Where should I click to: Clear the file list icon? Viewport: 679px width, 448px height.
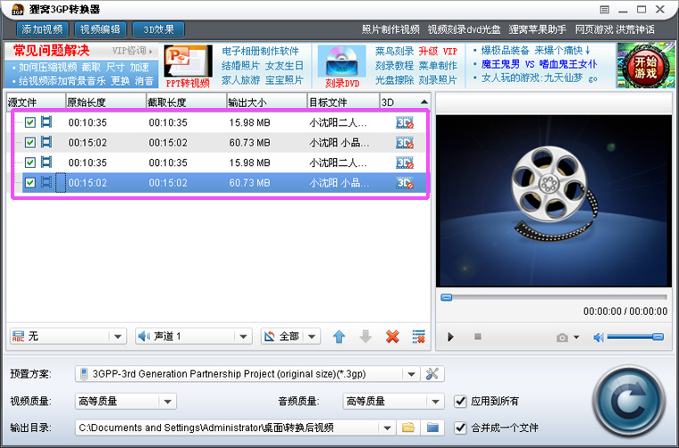click(419, 336)
